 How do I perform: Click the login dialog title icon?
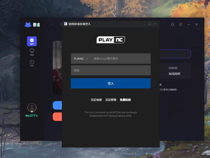[66, 24]
